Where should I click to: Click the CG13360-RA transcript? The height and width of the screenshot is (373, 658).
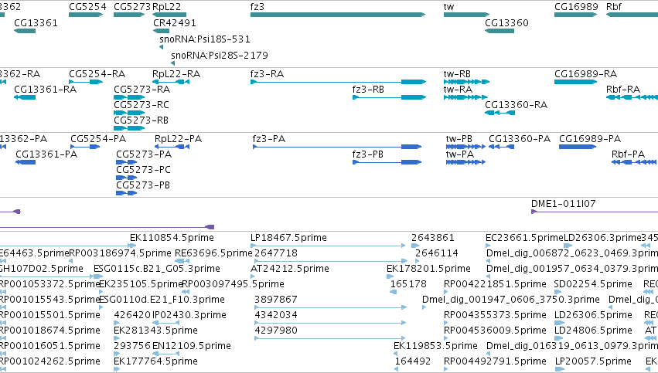click(x=499, y=113)
